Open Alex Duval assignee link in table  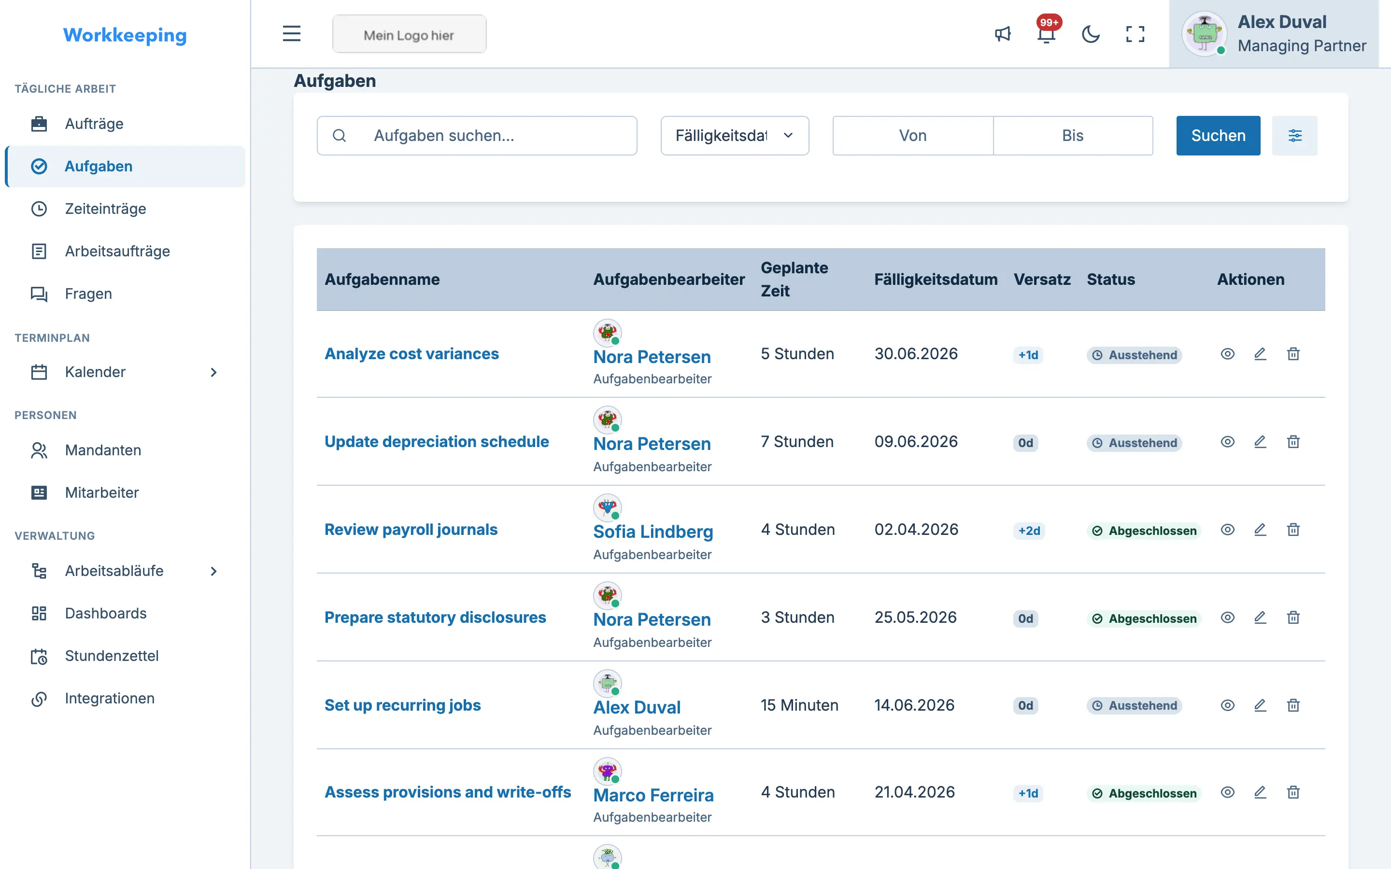click(x=637, y=707)
